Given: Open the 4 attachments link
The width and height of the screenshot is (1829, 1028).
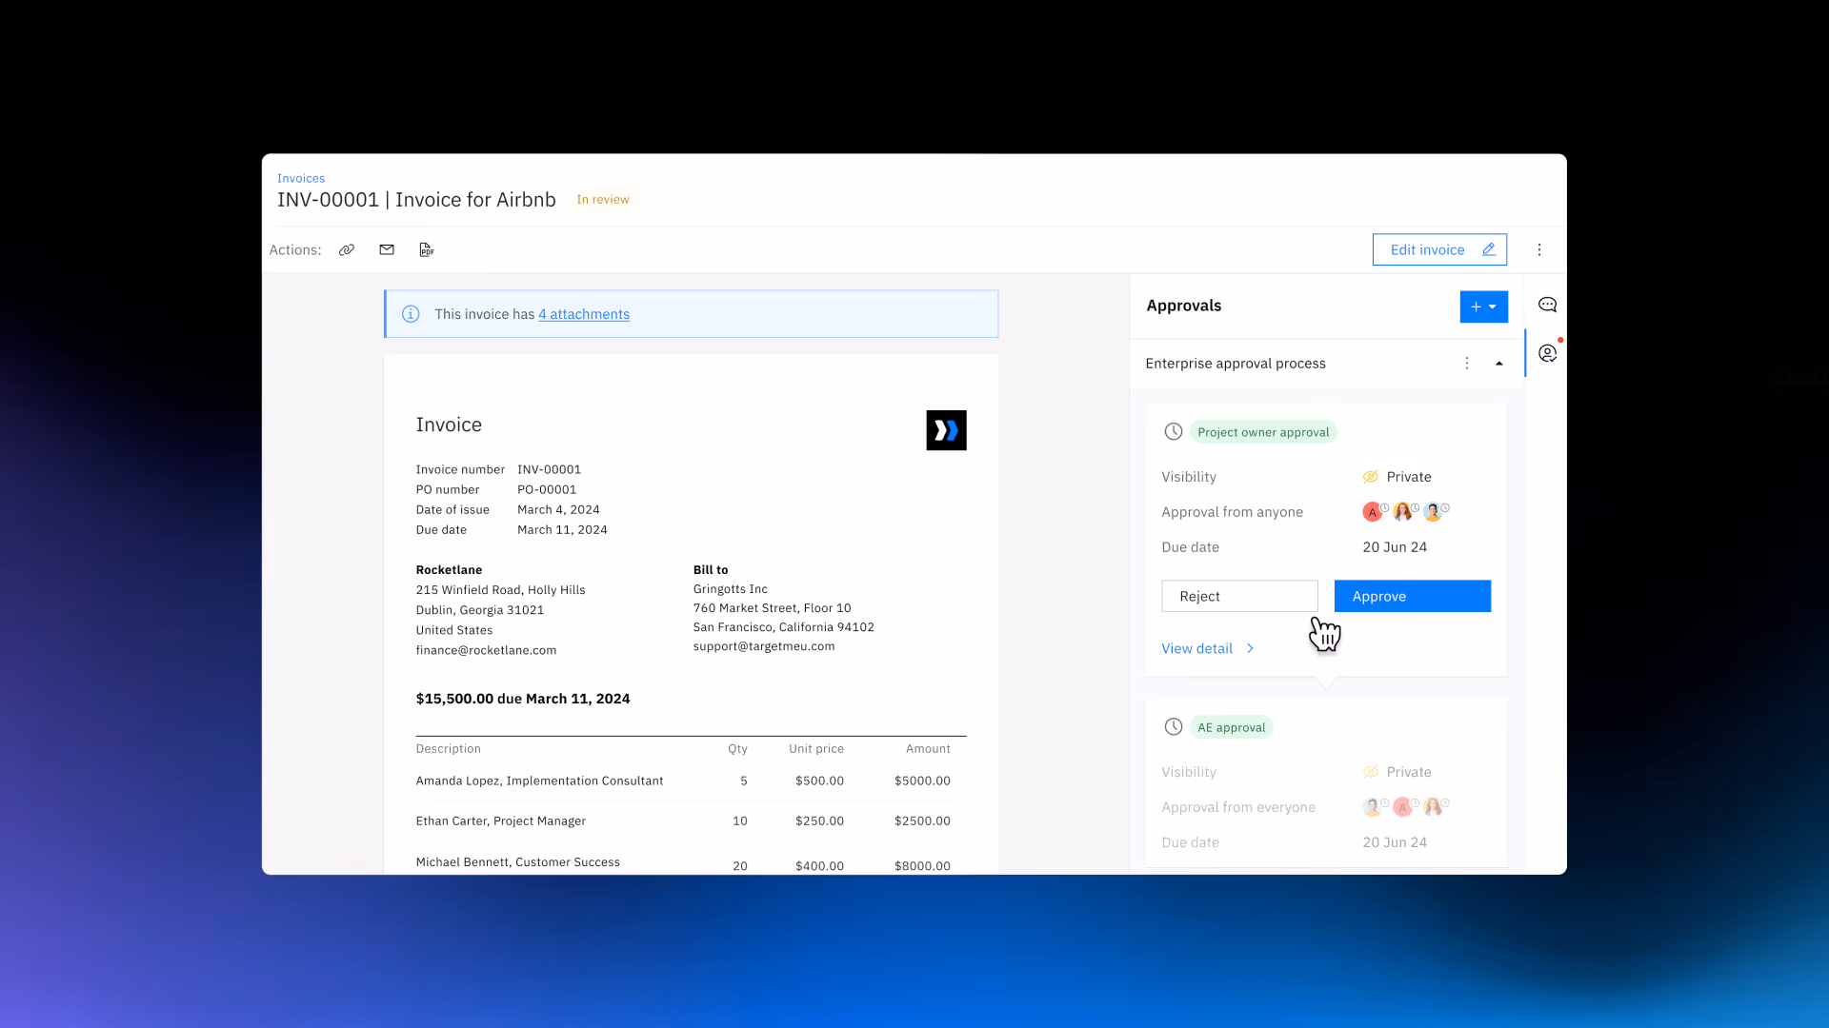Looking at the screenshot, I should click(x=584, y=314).
